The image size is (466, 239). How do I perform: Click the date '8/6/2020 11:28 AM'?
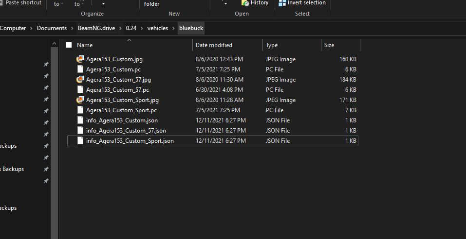coord(220,100)
